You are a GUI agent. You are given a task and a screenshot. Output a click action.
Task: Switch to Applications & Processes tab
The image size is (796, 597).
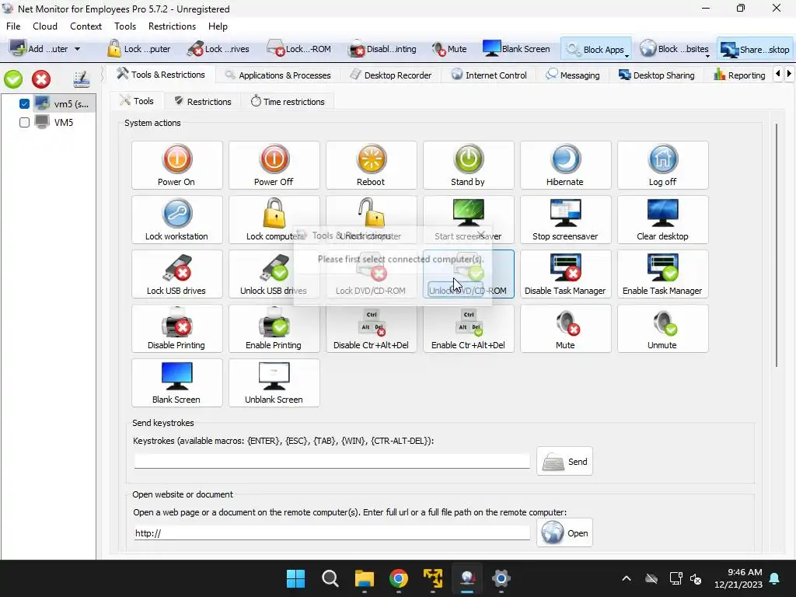(x=278, y=75)
